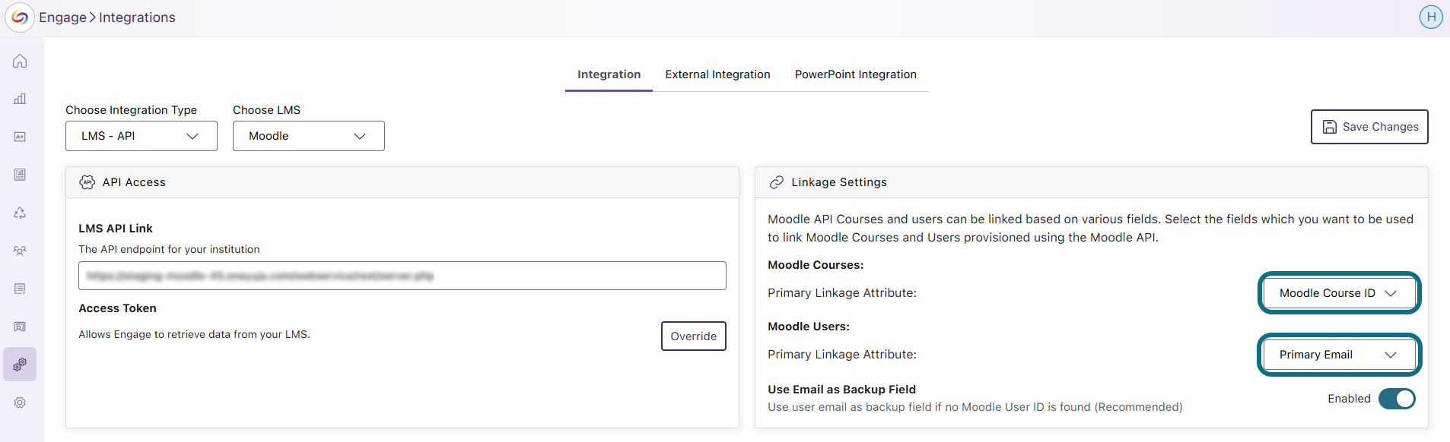The width and height of the screenshot is (1450, 442).
Task: Click the Override access token button
Action: coord(694,336)
